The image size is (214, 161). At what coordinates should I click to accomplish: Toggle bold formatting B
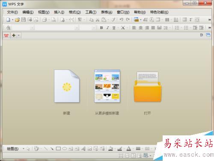(x=101, y=28)
